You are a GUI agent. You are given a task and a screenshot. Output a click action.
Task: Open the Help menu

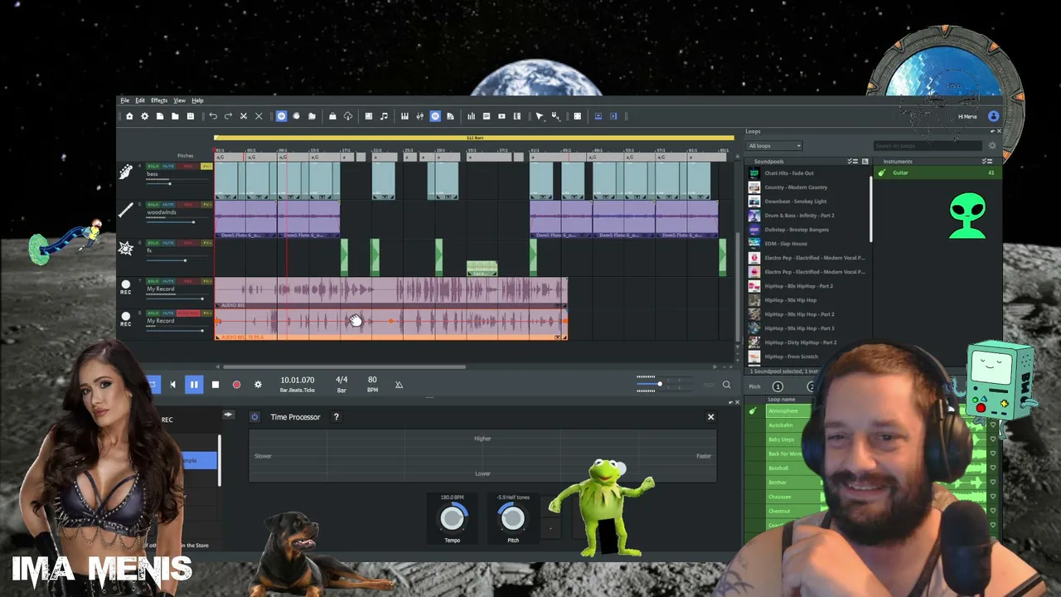pyautogui.click(x=197, y=100)
